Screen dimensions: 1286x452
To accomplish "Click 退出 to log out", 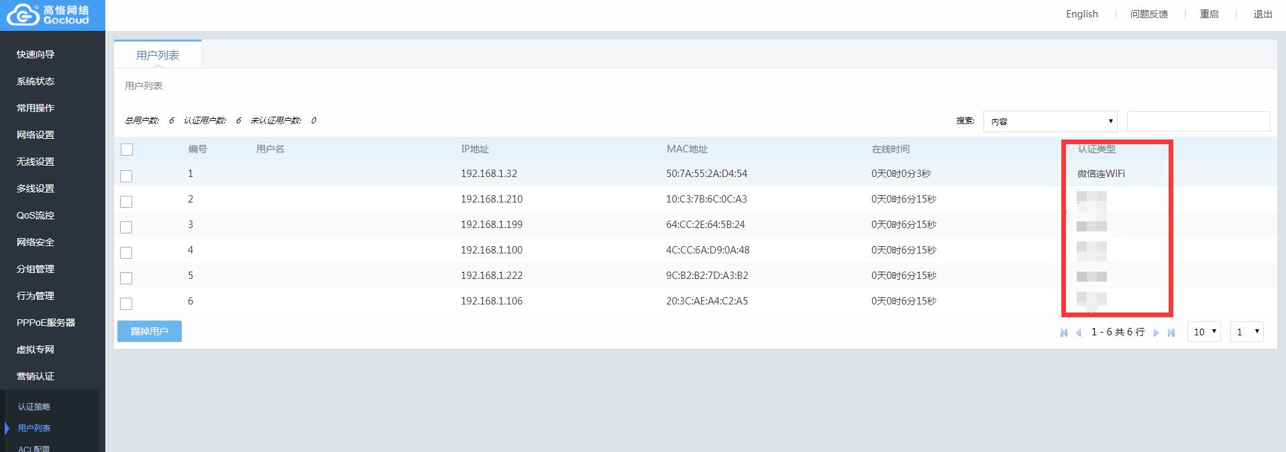I will pyautogui.click(x=1263, y=14).
